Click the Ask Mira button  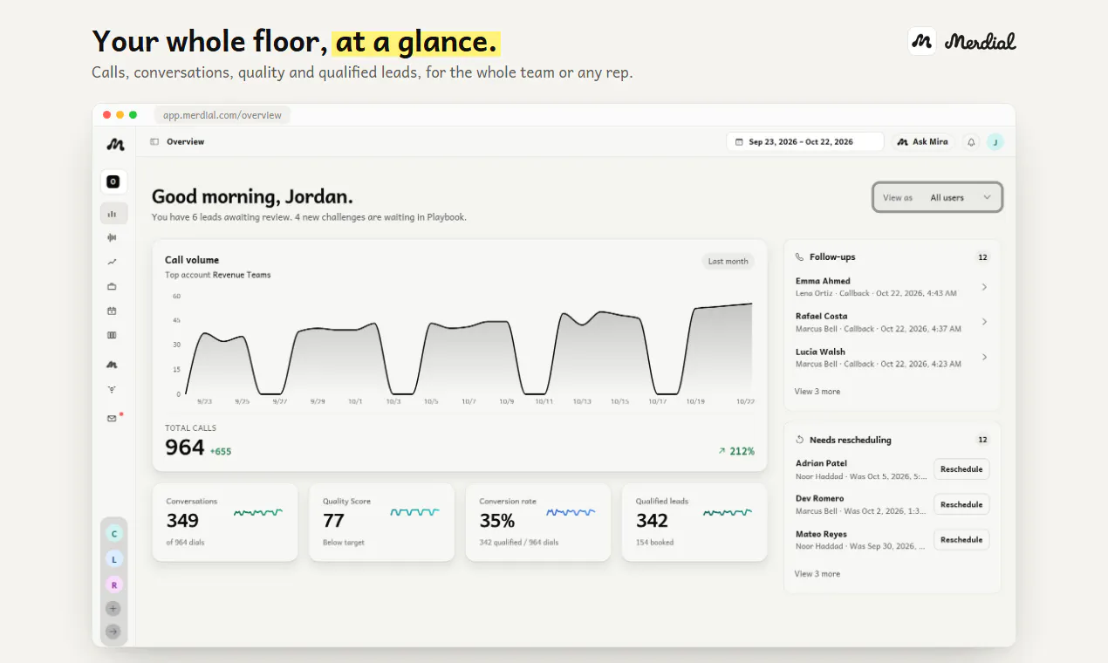pos(923,142)
